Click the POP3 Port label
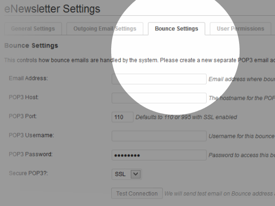275x206 pixels. [x=23, y=116]
